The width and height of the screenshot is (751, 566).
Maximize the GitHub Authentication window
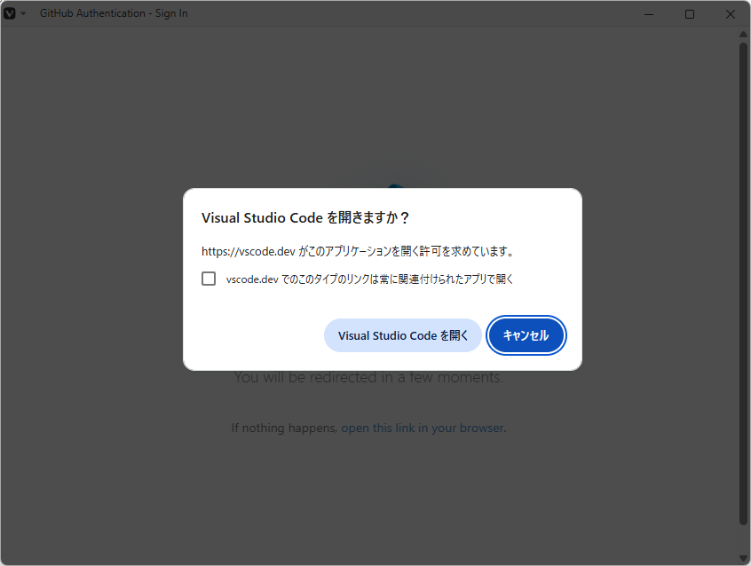click(689, 14)
